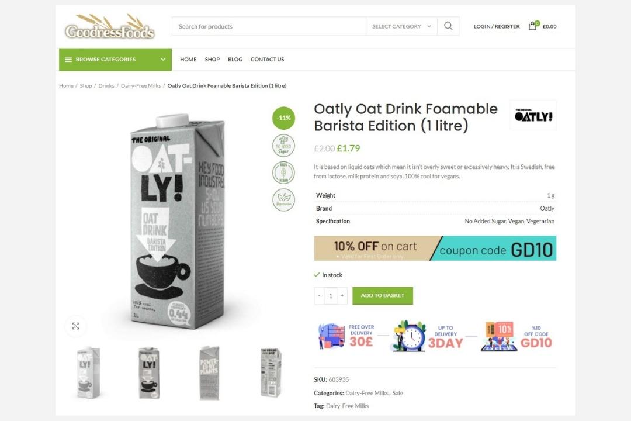Click Add to Basket button
The width and height of the screenshot is (631, 421).
[x=383, y=296]
